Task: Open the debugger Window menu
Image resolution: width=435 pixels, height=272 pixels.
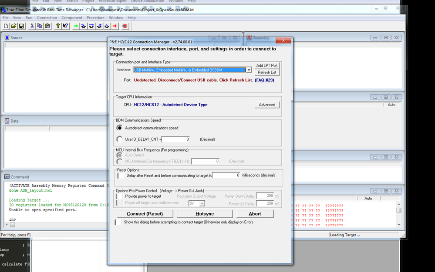Action: point(116,18)
